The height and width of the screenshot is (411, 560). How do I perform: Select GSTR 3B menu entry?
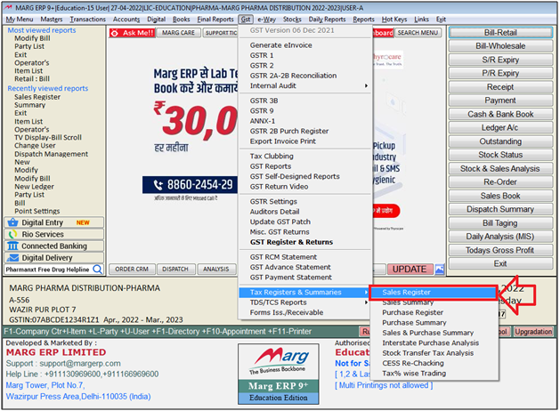pos(264,101)
